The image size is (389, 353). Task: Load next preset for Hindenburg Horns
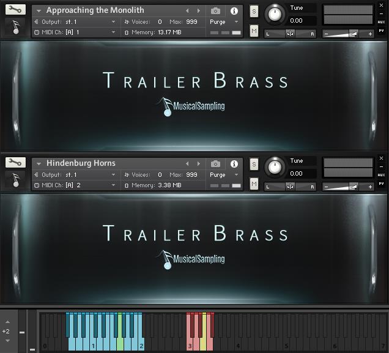pos(198,164)
